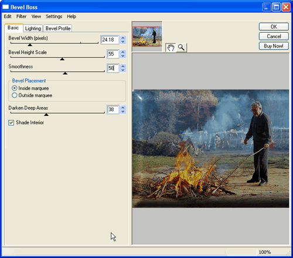Click the Bevel Width value field
This screenshot has height=258, width=293.
pyautogui.click(x=110, y=40)
